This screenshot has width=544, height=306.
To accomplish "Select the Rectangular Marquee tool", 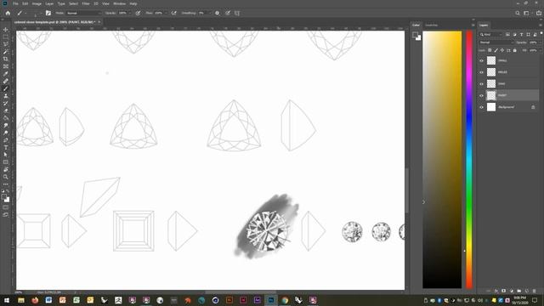I will pos(6,37).
